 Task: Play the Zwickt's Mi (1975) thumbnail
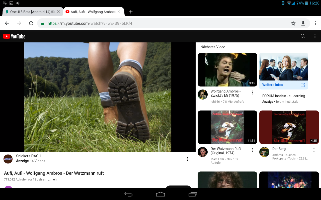point(227,70)
